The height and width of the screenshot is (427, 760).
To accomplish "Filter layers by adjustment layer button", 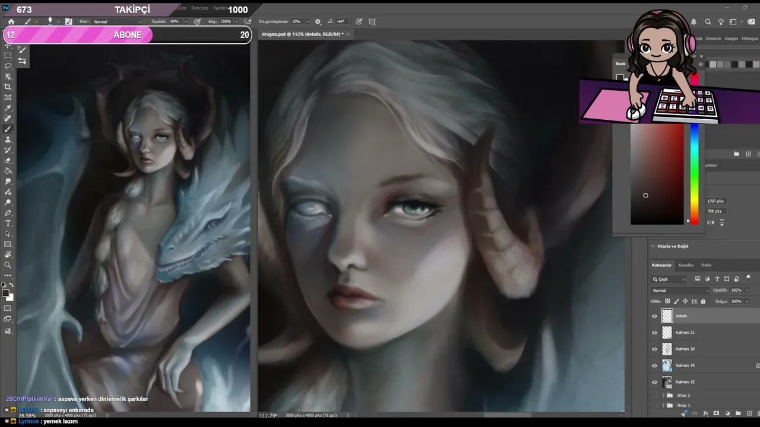I will [707, 279].
